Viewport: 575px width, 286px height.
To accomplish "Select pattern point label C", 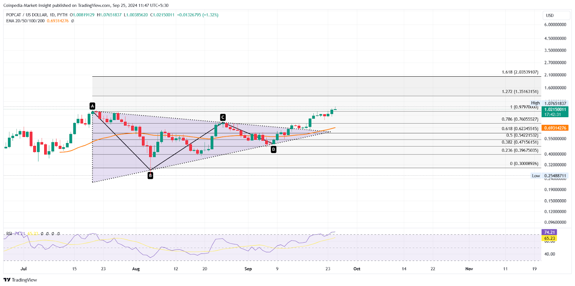I will tap(223, 117).
